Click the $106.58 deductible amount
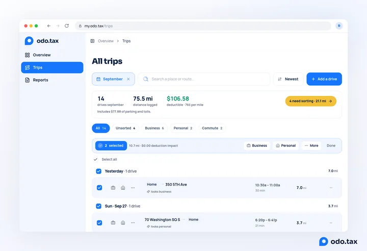 pyautogui.click(x=178, y=98)
